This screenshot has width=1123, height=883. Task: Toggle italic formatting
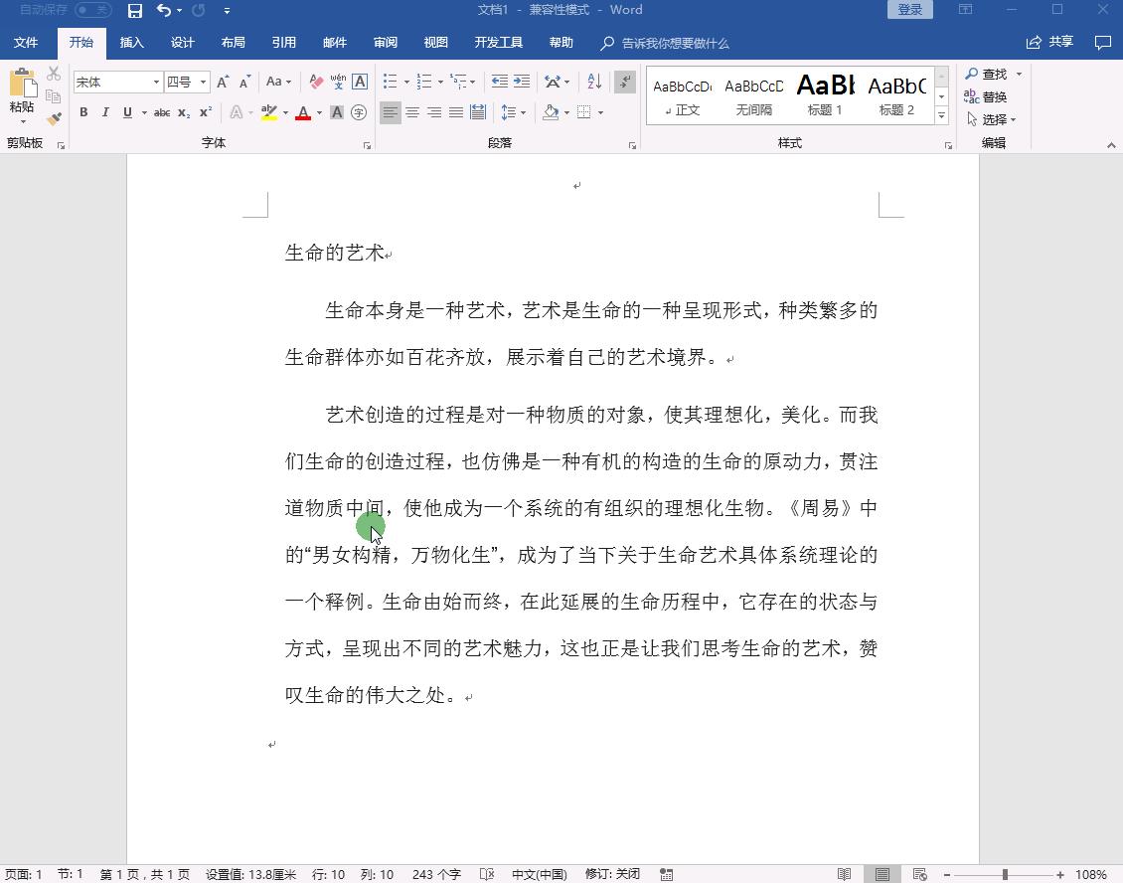104,112
